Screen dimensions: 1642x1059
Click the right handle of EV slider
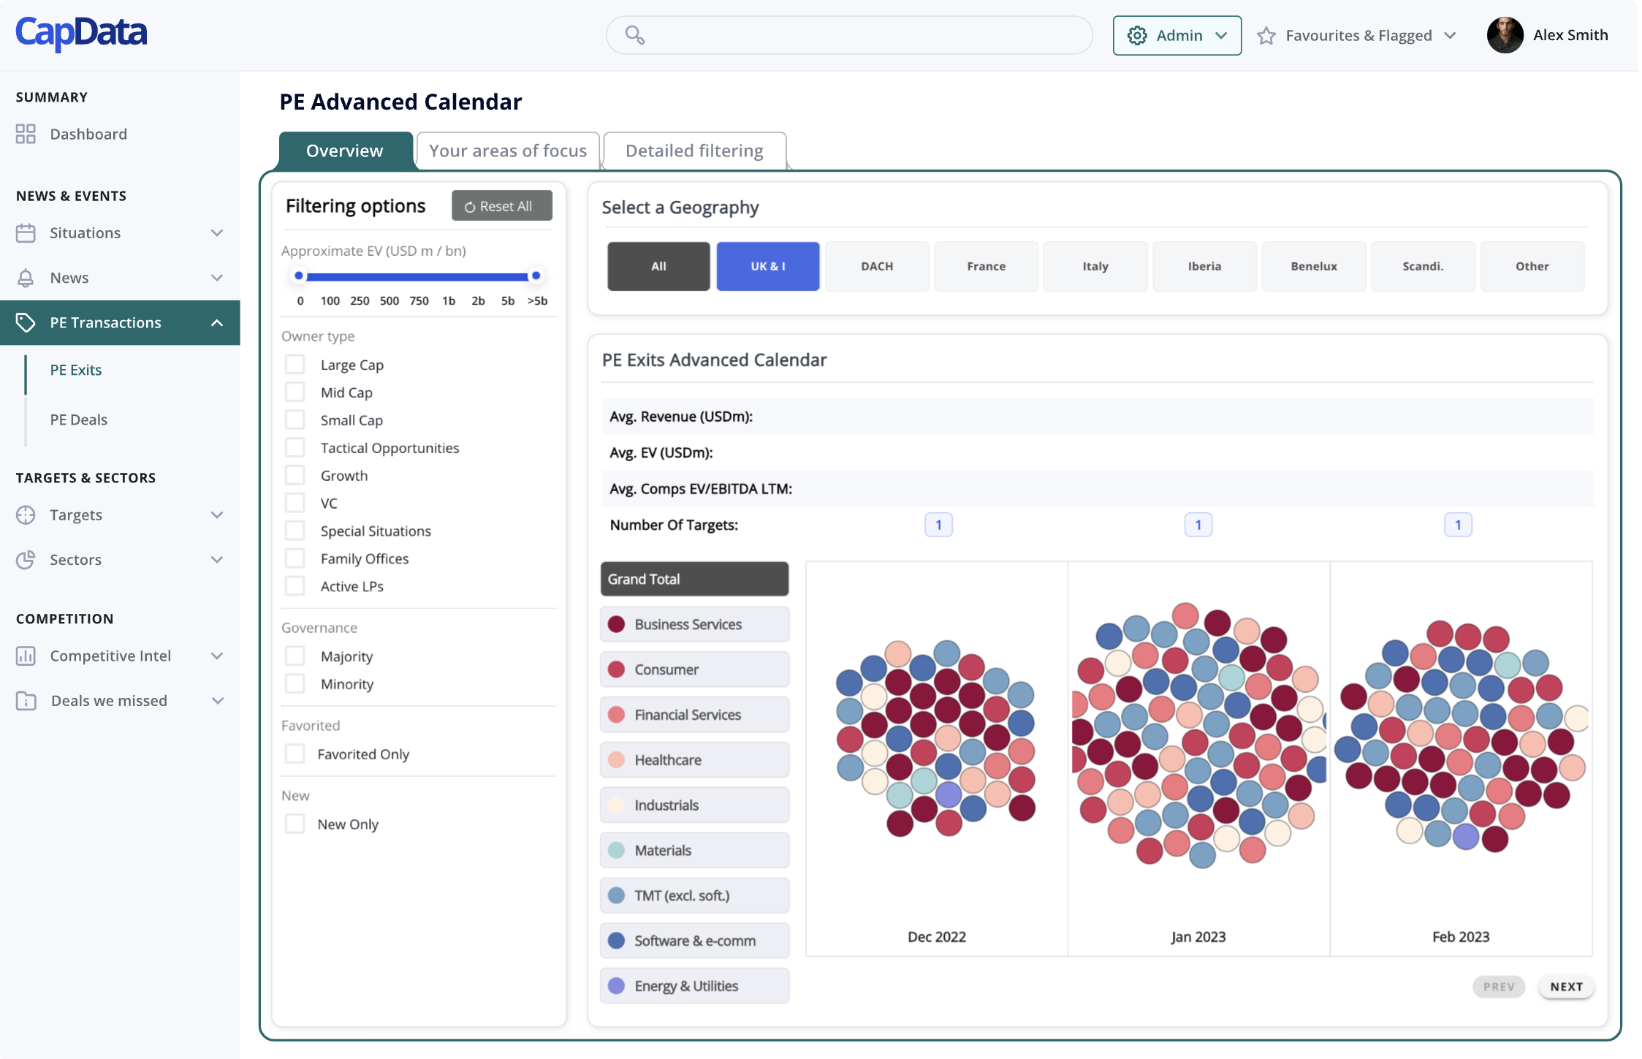[x=536, y=276]
